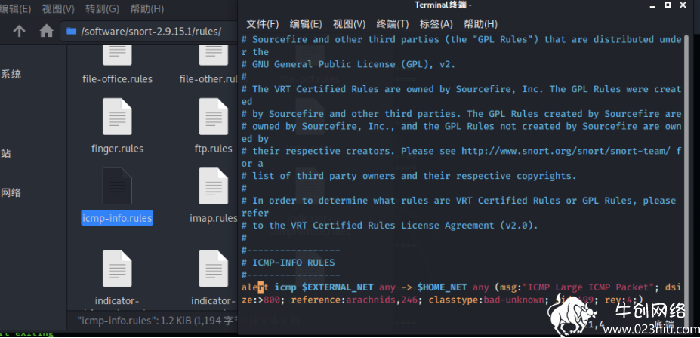Select the finger.rules file icon

pos(117,117)
